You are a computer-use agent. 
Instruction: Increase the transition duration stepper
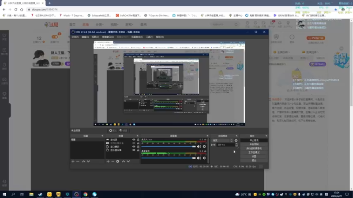(x=237, y=144)
